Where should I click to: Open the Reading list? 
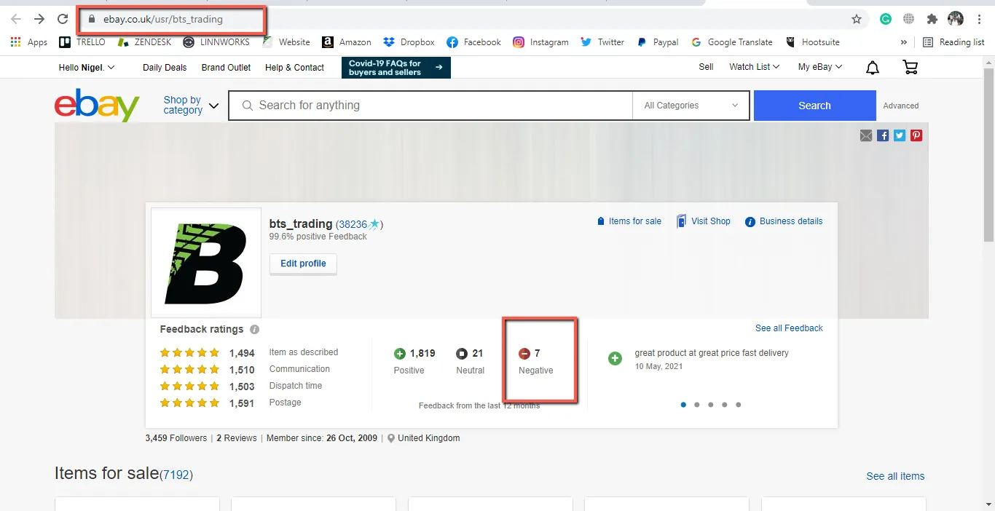[953, 42]
